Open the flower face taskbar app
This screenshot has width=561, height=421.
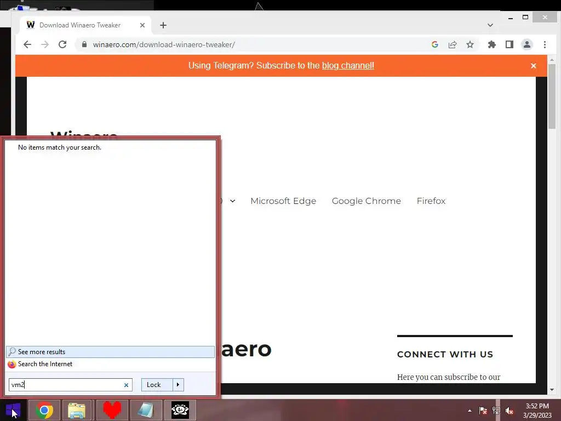tap(180, 410)
